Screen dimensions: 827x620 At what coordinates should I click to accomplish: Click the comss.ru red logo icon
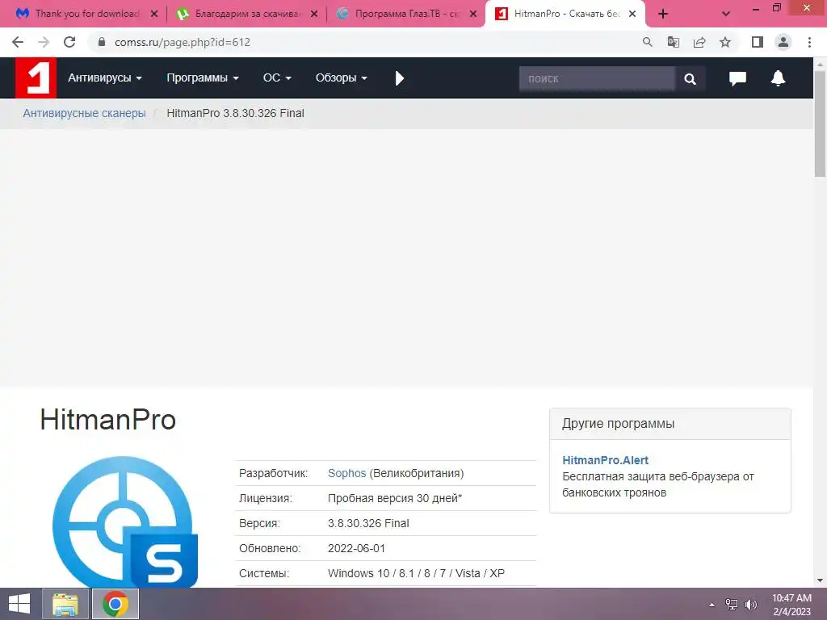click(x=36, y=78)
